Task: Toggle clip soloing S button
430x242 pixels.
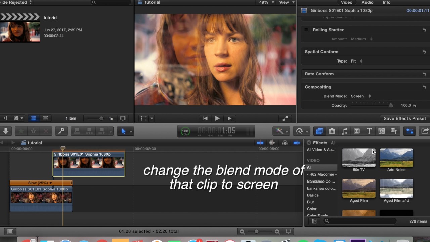Action: coord(285,143)
